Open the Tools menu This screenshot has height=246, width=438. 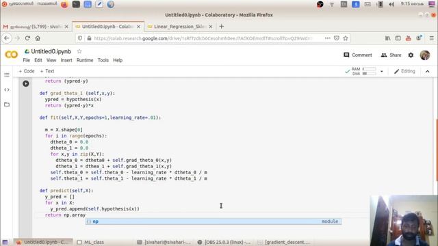coord(103,60)
